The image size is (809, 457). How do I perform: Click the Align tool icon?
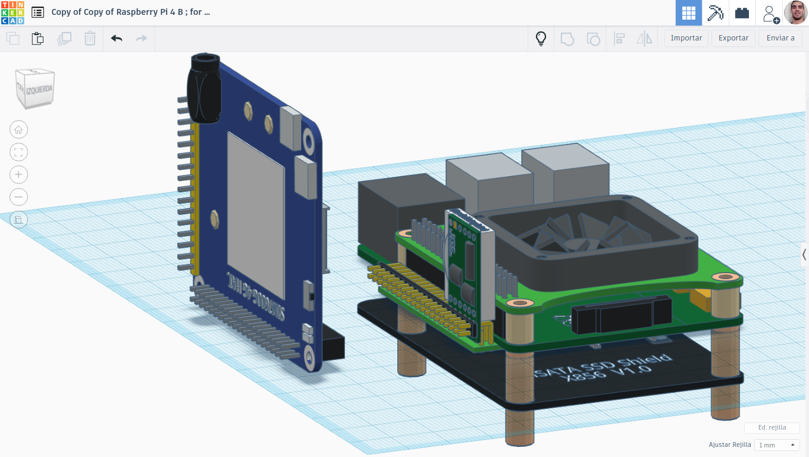tap(619, 39)
